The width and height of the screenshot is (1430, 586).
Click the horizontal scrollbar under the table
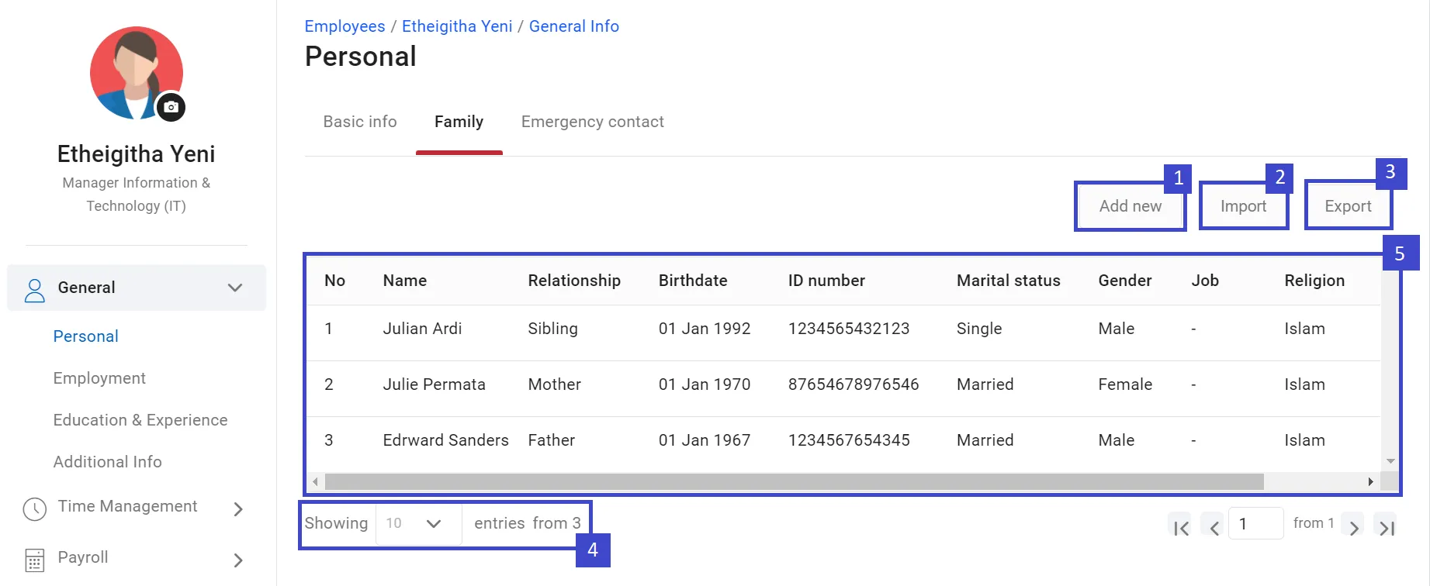794,482
